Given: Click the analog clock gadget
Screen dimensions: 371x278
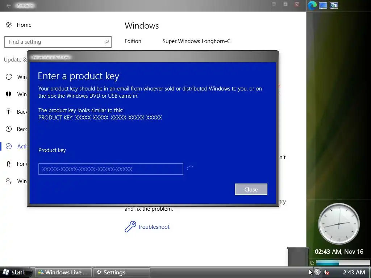Looking at the screenshot, I should click(339, 224).
